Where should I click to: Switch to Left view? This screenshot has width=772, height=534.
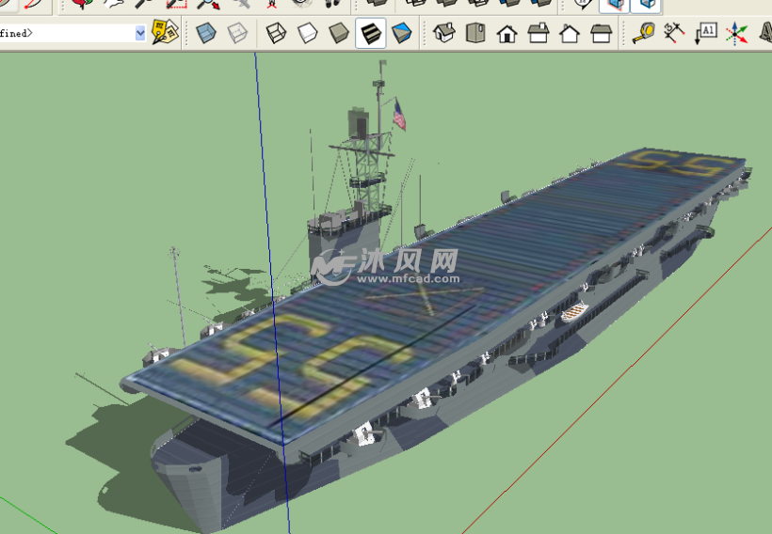[601, 34]
